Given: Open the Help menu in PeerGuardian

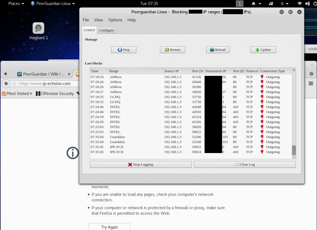Looking at the screenshot, I should (131, 20).
